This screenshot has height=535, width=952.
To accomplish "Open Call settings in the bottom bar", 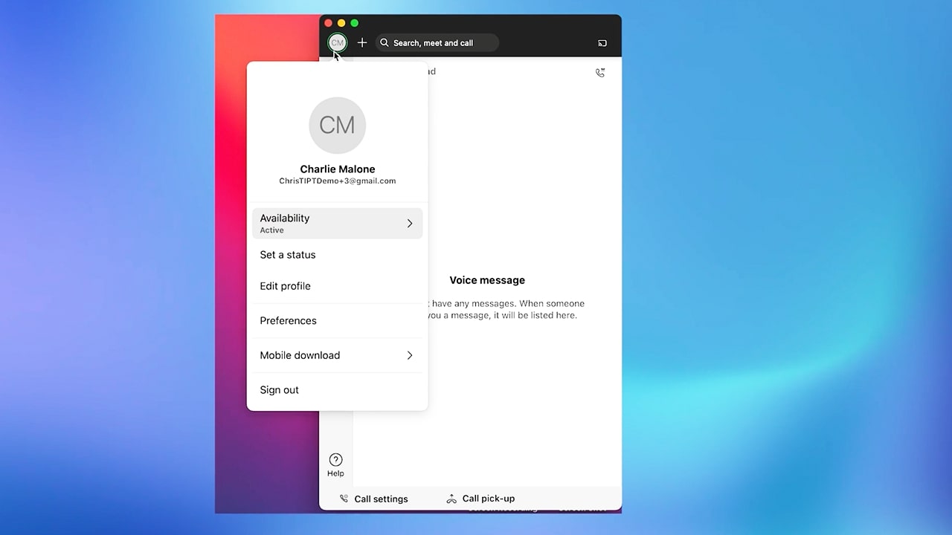I will click(373, 499).
